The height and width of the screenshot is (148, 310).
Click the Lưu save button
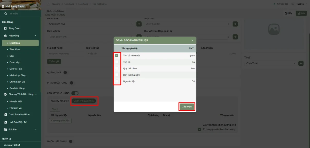tap(301, 13)
